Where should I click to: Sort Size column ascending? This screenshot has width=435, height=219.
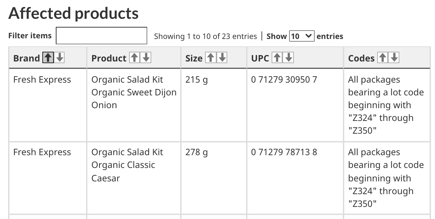[210, 58]
